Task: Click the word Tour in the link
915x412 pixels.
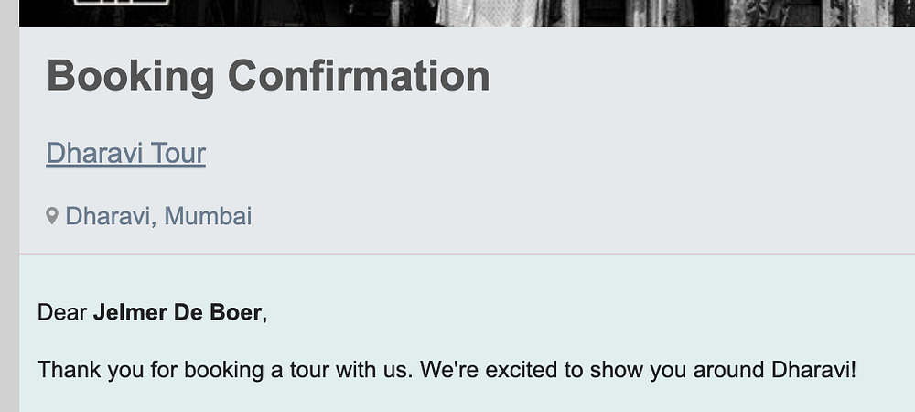Action: click(178, 153)
